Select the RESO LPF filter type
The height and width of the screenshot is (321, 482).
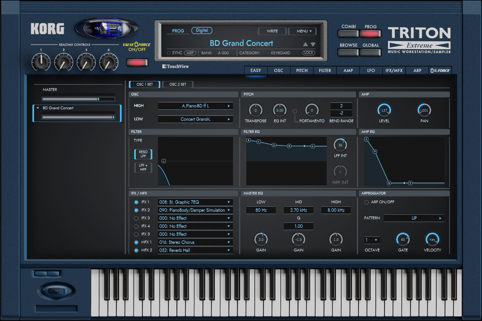click(x=143, y=154)
